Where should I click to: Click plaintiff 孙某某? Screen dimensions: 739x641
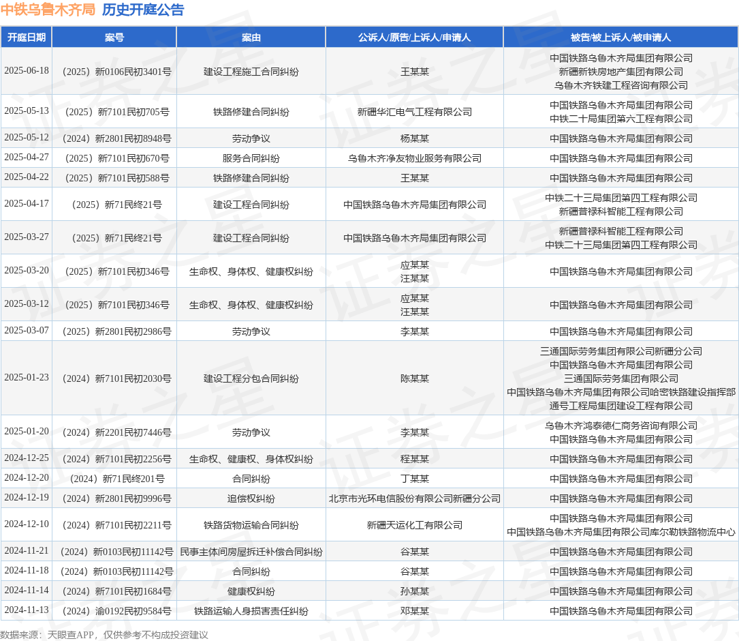tap(414, 592)
